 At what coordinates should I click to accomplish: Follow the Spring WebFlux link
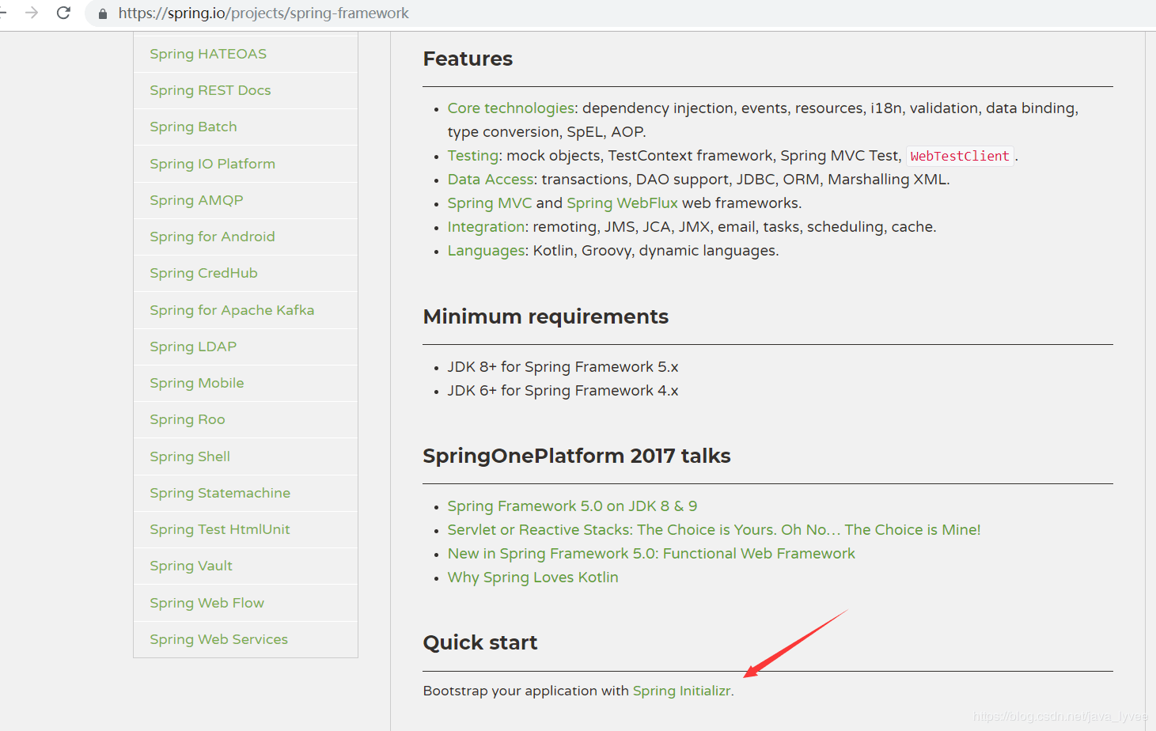click(x=622, y=203)
